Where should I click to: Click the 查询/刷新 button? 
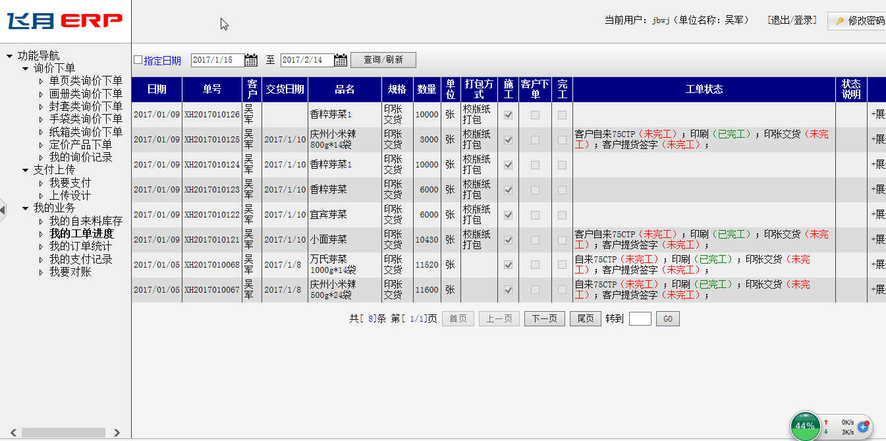point(383,60)
